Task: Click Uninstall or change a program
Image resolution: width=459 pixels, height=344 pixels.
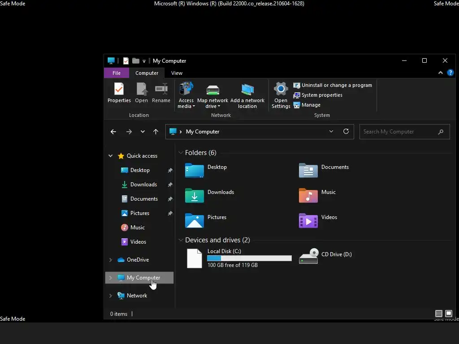Action: 333,85
